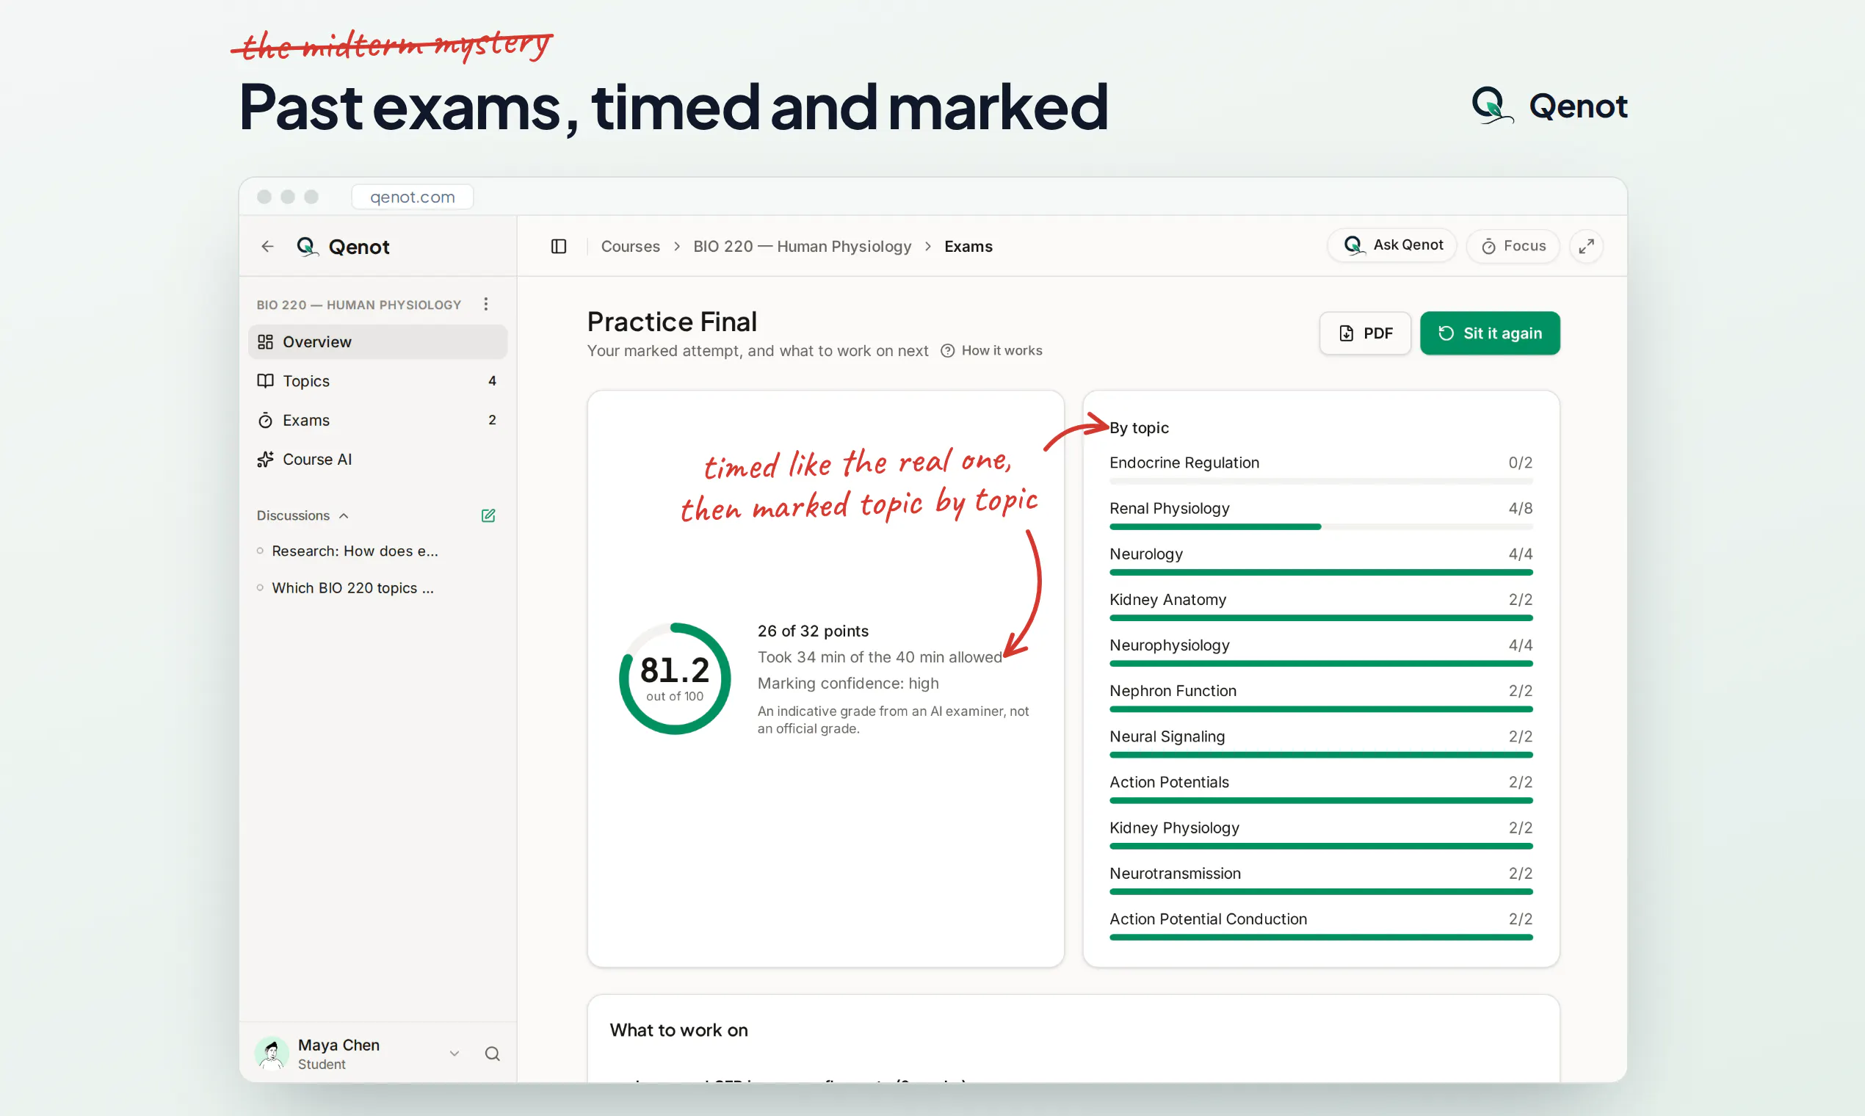Select the Neurology topic row
The image size is (1865, 1116).
[x=1320, y=562]
